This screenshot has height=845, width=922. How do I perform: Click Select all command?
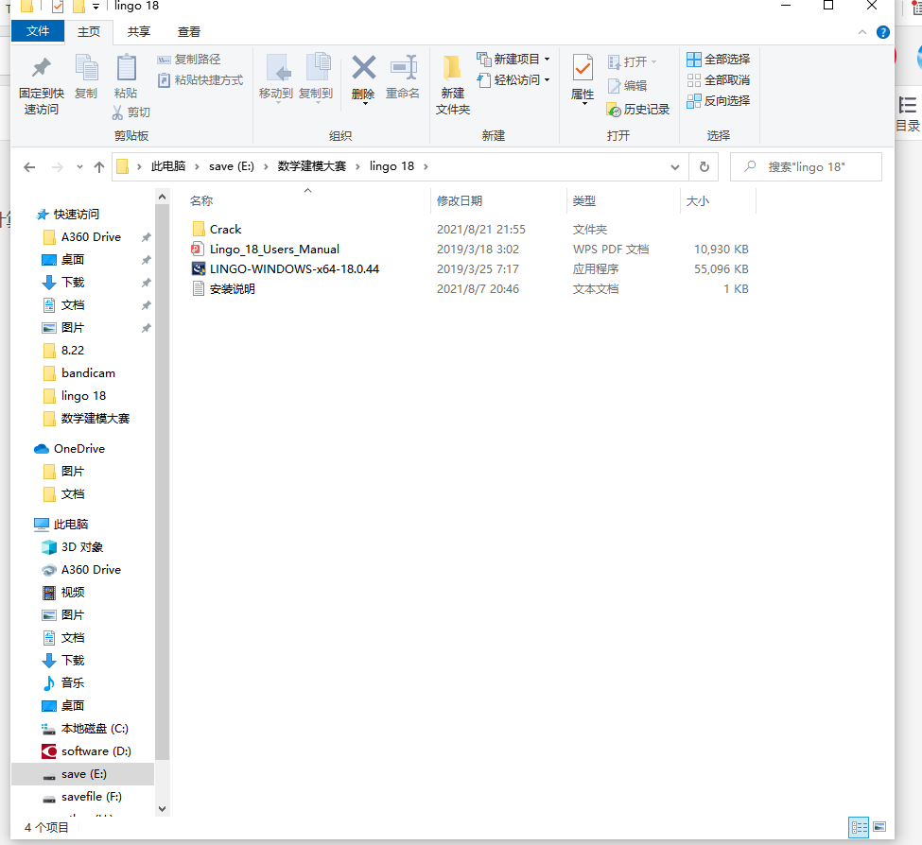click(x=718, y=60)
